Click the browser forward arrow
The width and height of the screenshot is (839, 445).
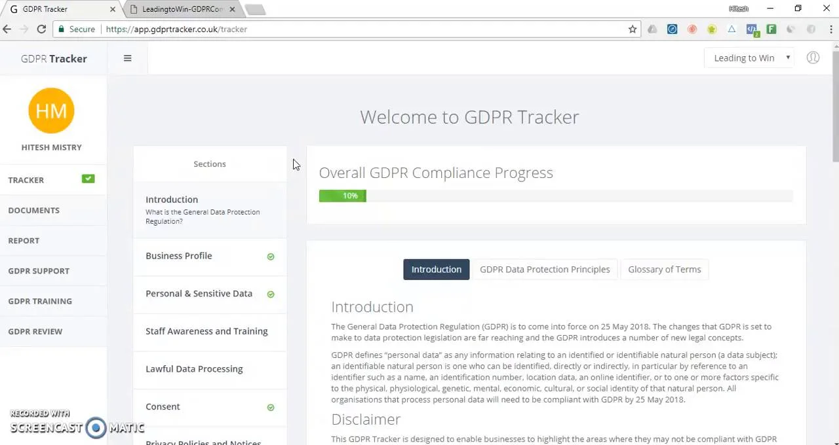[24, 29]
